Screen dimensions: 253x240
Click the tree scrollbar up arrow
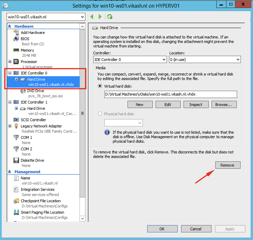(83, 26)
